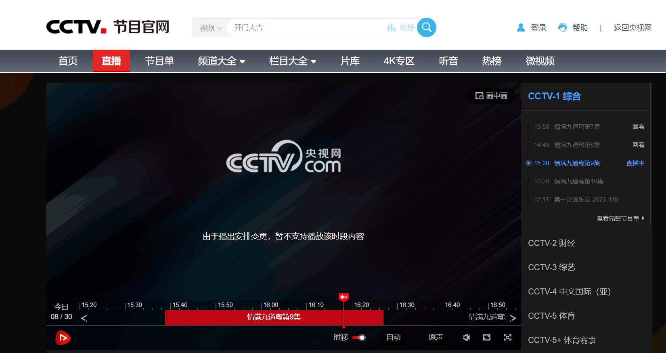Click the blue search magnifier button
666x353 pixels.
pyautogui.click(x=426, y=27)
